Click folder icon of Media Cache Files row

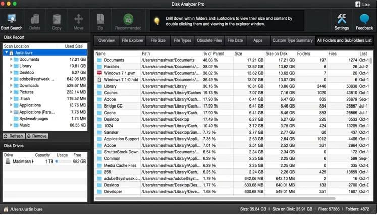(x=99, y=165)
